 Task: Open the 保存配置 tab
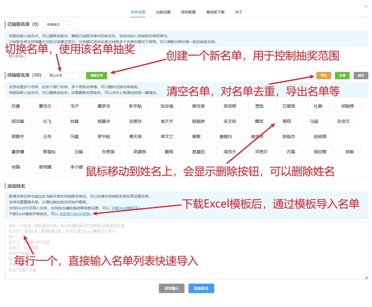click(188, 12)
